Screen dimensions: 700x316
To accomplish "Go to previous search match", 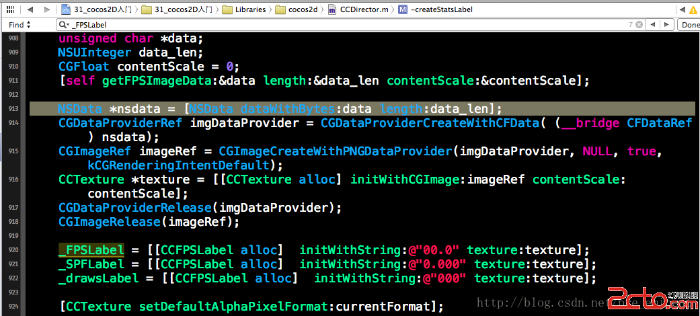I will coord(652,25).
